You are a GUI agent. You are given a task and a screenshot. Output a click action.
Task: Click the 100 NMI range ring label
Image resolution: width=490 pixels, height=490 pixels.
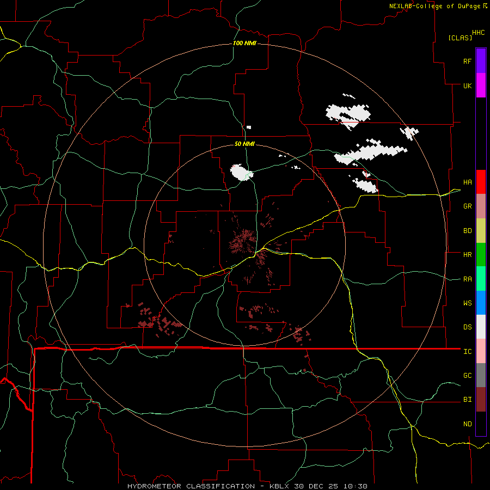pos(244,43)
